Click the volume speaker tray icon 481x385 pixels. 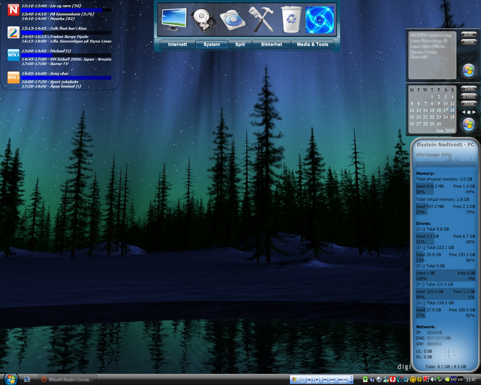[x=433, y=379]
